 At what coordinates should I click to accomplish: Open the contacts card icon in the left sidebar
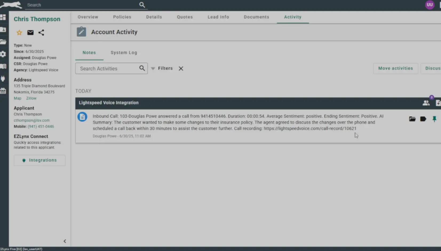coord(3,30)
